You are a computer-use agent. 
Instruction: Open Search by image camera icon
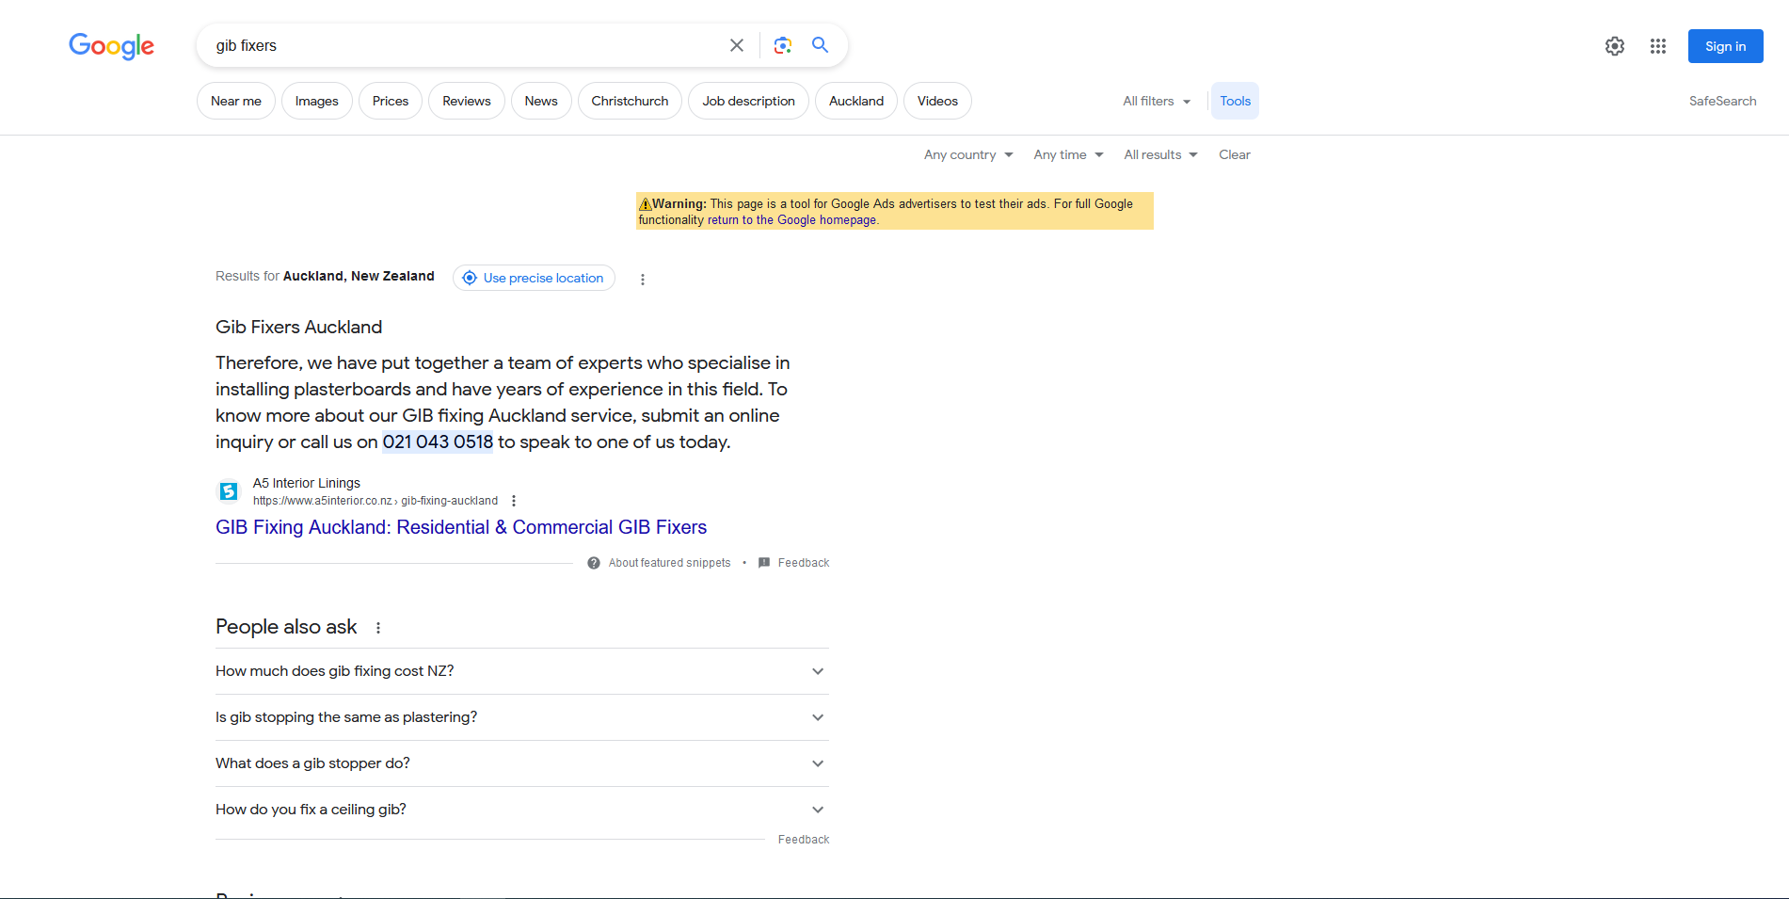tap(783, 45)
